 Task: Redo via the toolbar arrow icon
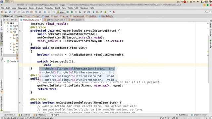[x=19, y=12]
